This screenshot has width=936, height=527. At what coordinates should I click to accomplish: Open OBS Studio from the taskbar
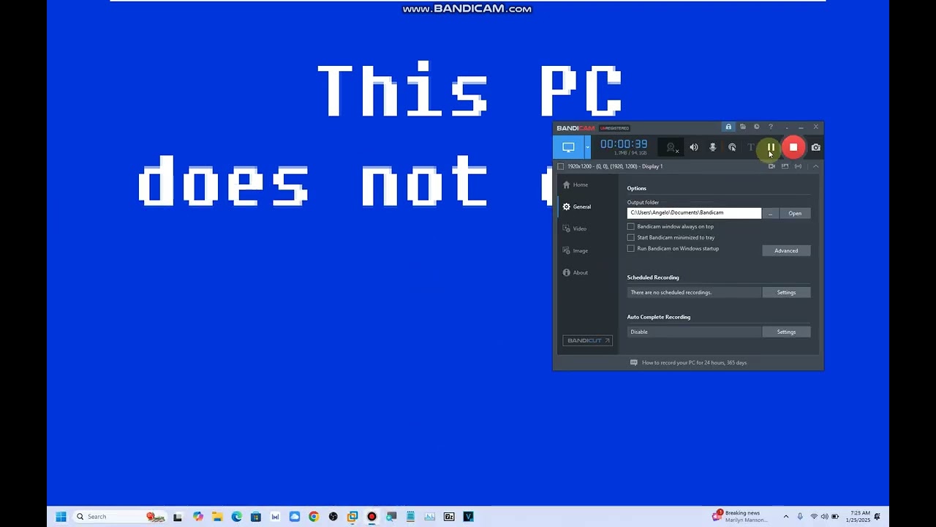pyautogui.click(x=333, y=517)
